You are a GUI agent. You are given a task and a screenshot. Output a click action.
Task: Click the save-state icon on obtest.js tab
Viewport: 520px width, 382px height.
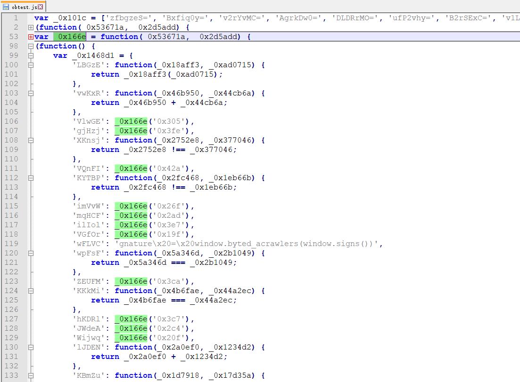(x=6, y=7)
